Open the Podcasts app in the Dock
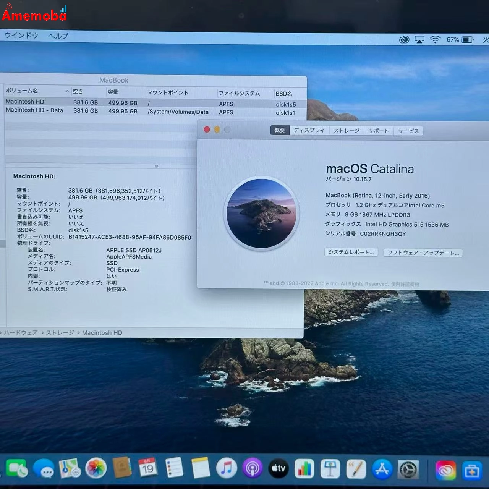The height and width of the screenshot is (489, 489). tap(251, 468)
